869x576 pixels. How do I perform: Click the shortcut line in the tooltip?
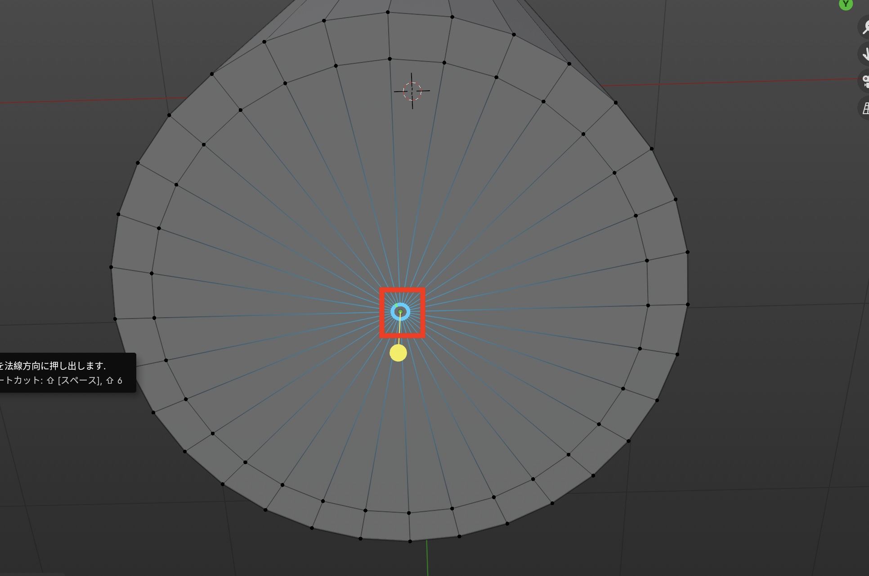61,381
